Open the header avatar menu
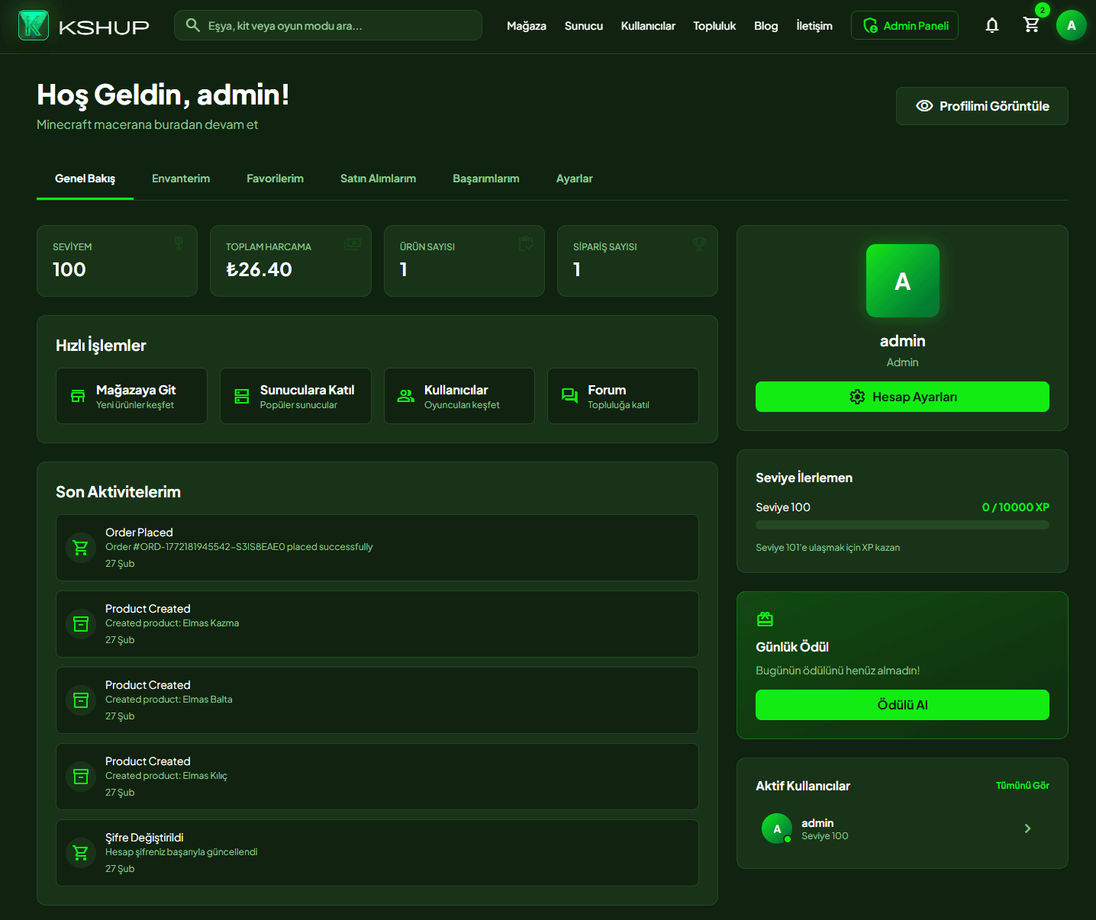1096x920 pixels. 1072,25
